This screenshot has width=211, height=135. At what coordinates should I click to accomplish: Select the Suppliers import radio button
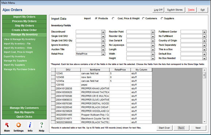(x=162, y=19)
